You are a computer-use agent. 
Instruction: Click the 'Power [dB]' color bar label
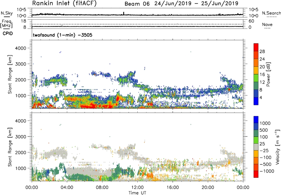[x=268, y=74]
